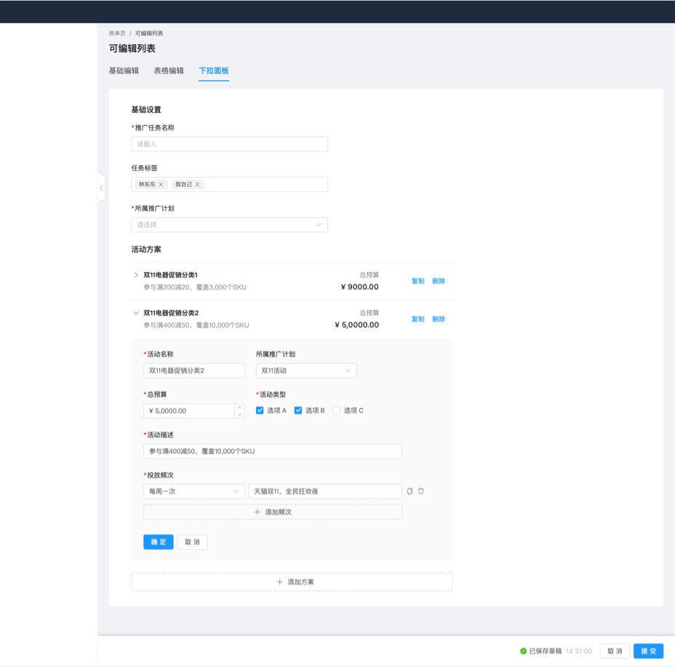This screenshot has width=675, height=668.
Task: Expand the 双11电器促销分类1 row
Action: click(135, 275)
